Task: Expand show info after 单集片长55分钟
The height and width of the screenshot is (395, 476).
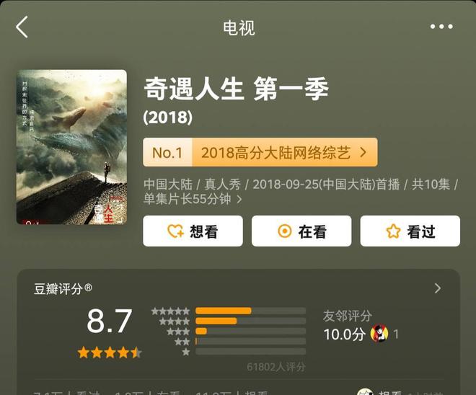Action: click(x=239, y=199)
